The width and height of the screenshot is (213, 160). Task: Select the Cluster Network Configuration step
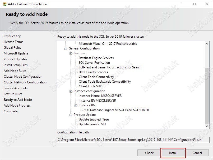click(x=25, y=82)
